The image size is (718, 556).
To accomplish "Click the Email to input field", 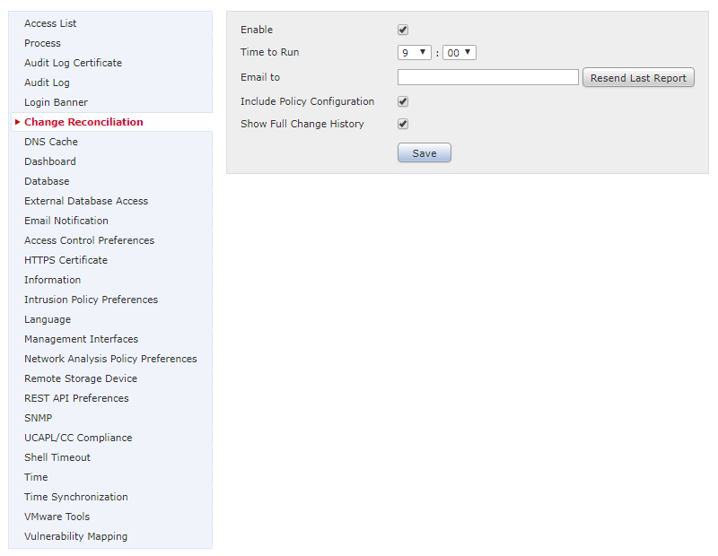I will click(x=488, y=77).
